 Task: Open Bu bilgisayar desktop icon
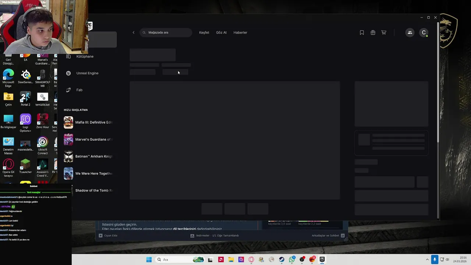coord(8,122)
